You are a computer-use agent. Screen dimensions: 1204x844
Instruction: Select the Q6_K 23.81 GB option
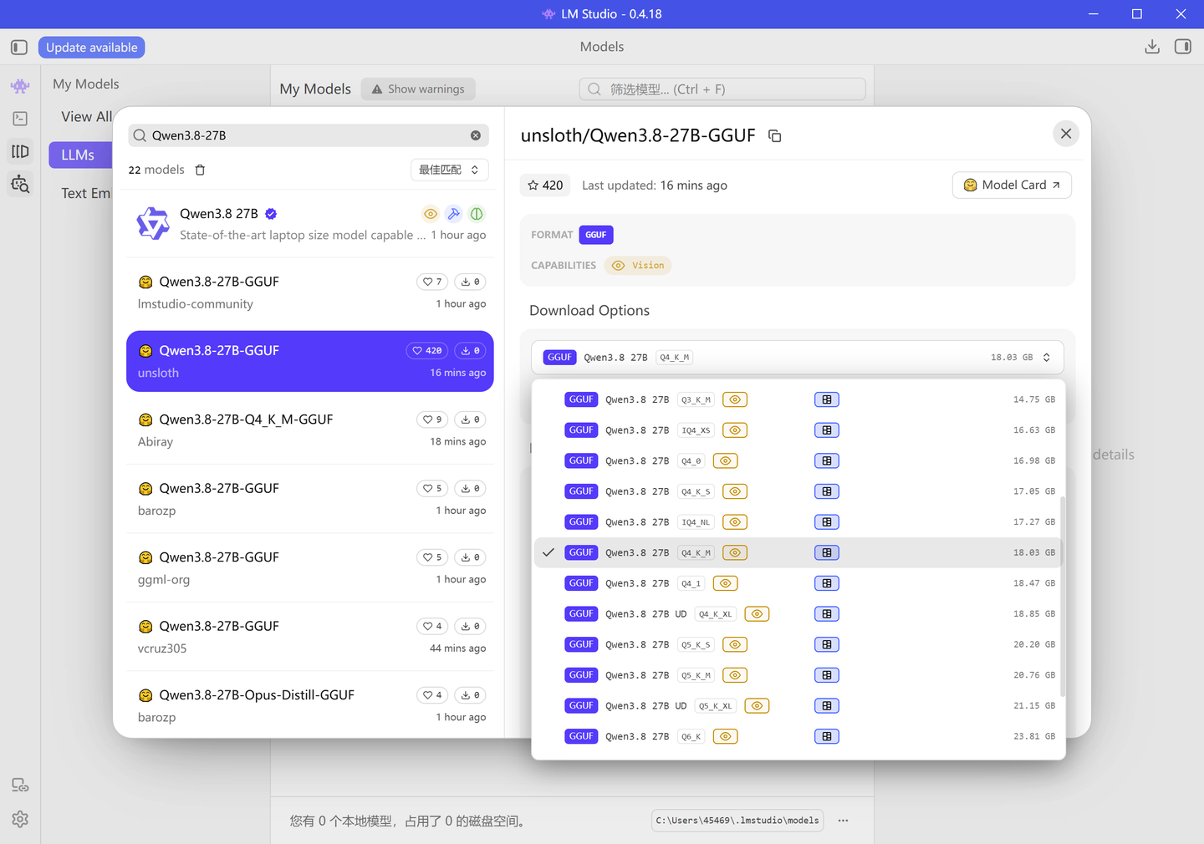pos(798,737)
